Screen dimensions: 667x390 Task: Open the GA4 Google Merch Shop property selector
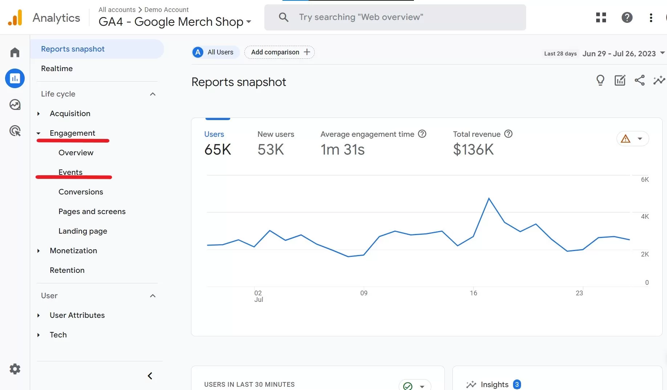(175, 22)
